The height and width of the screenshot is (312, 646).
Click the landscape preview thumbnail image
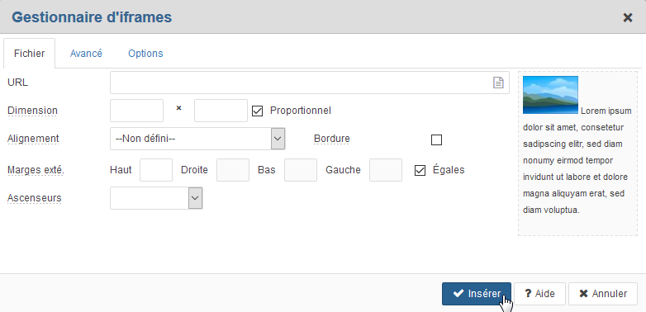(x=550, y=95)
